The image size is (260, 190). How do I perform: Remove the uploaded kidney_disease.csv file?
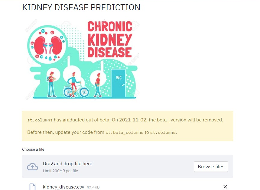tap(225, 187)
